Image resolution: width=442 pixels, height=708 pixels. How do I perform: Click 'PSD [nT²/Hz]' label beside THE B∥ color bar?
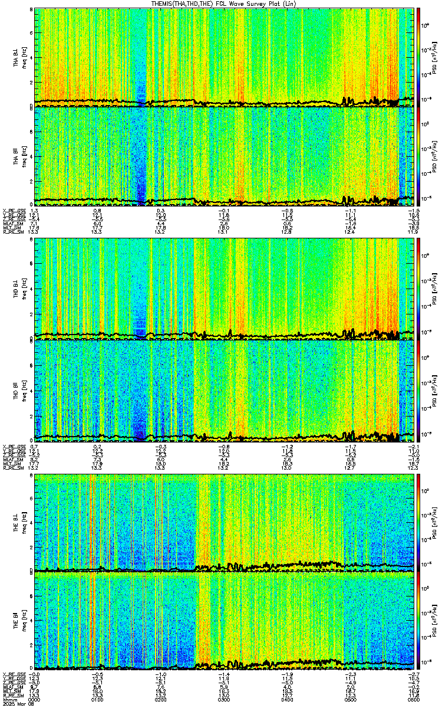click(x=435, y=621)
